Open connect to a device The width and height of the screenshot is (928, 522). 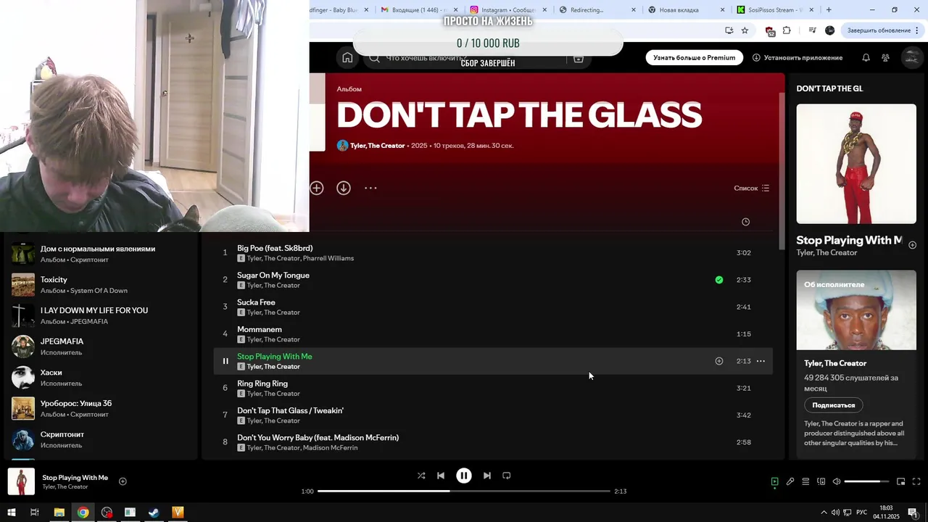pos(821,481)
